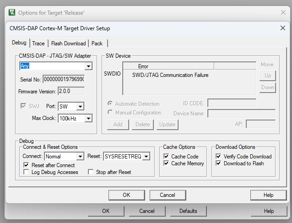Open the Flash Download tab

68,44
